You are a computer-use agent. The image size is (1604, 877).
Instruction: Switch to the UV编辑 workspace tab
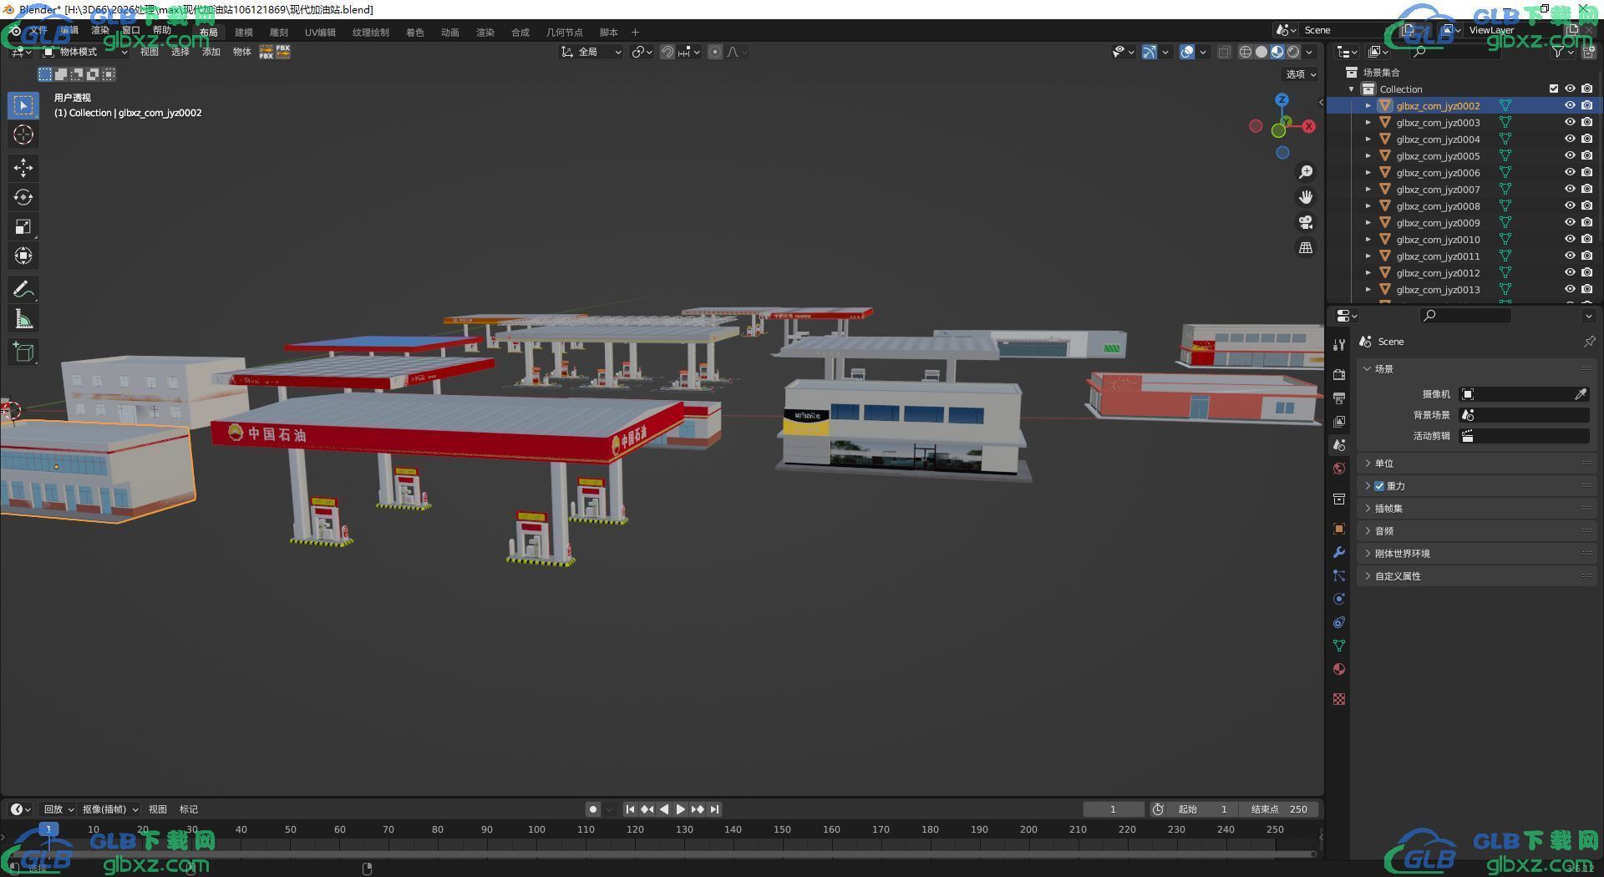[x=320, y=33]
